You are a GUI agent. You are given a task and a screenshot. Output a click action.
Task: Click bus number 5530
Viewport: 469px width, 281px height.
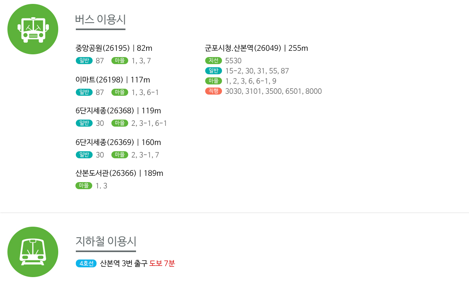(233, 61)
